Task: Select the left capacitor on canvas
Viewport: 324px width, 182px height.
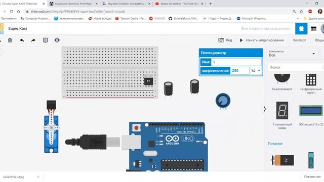Action: [x=168, y=88]
